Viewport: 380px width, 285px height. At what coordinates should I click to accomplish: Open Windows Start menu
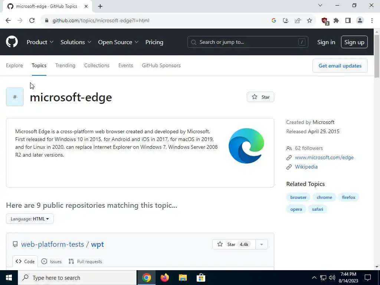[x=9, y=278]
